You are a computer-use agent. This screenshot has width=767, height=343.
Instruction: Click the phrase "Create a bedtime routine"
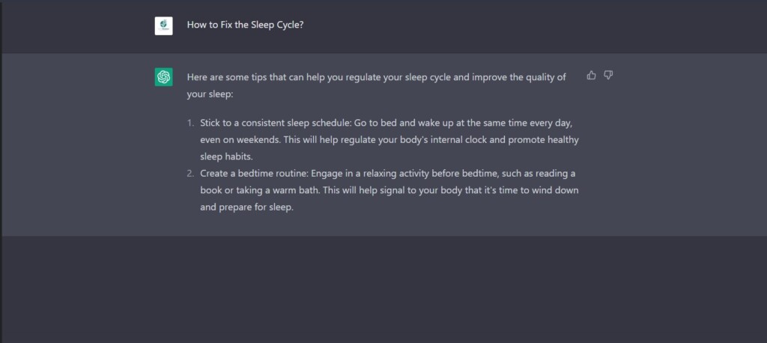click(x=254, y=173)
